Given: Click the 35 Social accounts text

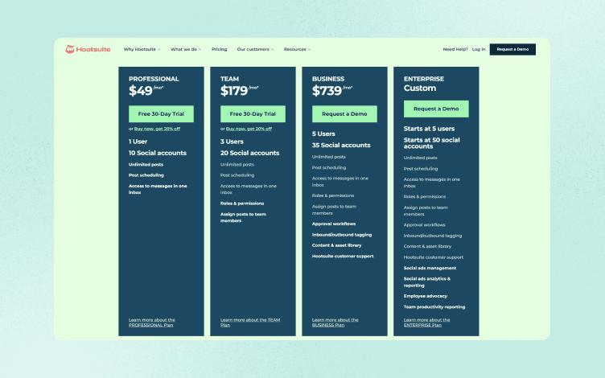Looking at the screenshot, I should tap(341, 146).
